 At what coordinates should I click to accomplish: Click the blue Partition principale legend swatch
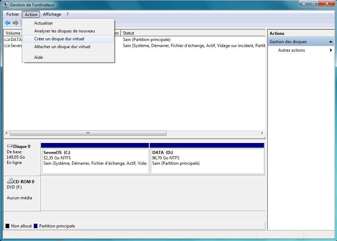[x=36, y=226]
